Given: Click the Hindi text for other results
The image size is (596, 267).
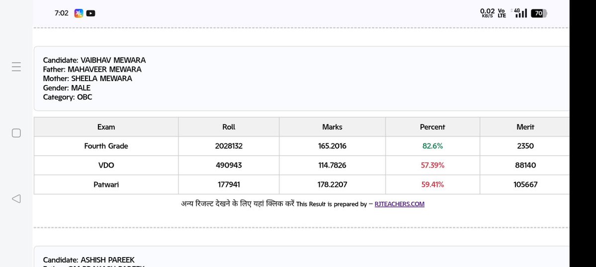Looking at the screenshot, I should (238, 204).
